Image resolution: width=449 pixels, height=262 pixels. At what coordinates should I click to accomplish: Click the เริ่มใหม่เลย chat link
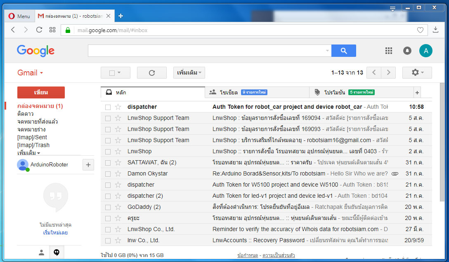point(55,233)
